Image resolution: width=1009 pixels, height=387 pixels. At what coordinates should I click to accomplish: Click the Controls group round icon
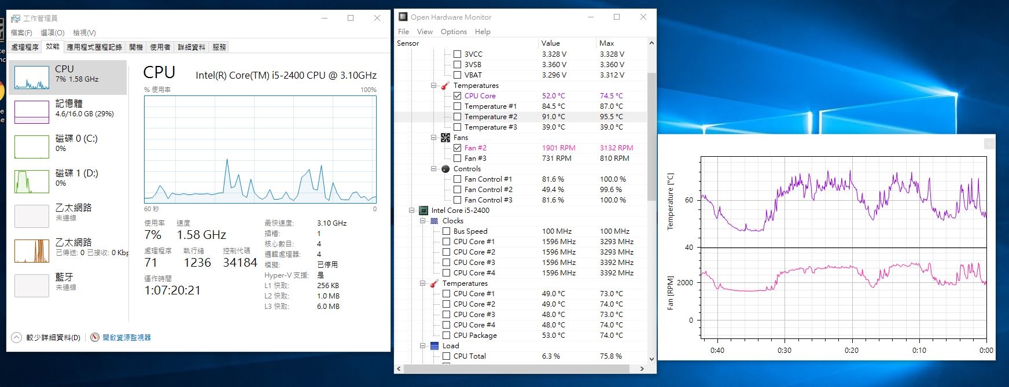point(445,169)
